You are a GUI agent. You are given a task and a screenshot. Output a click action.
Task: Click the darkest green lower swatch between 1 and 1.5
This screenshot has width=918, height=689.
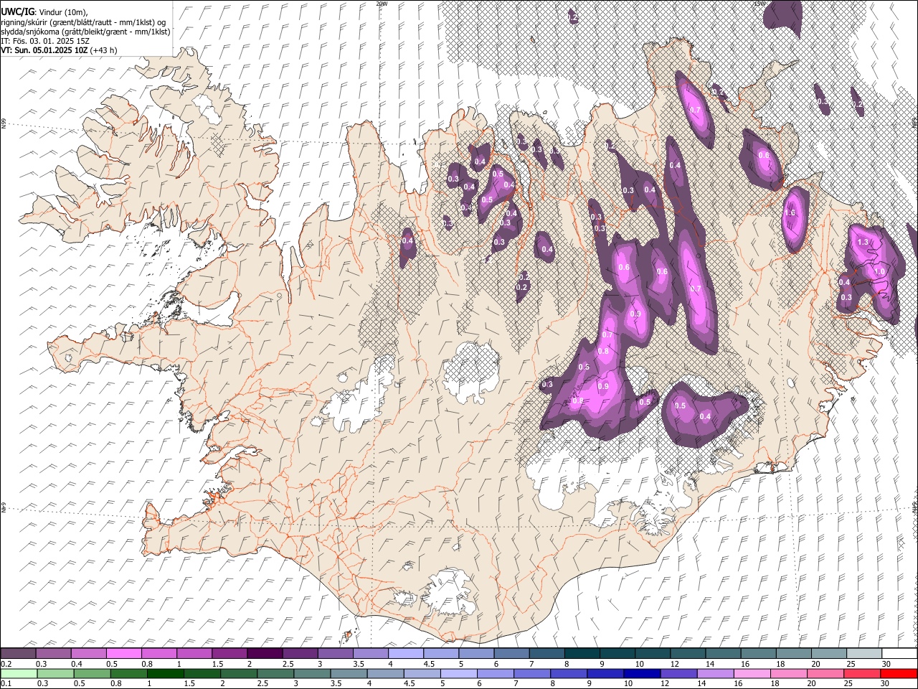click(x=164, y=674)
